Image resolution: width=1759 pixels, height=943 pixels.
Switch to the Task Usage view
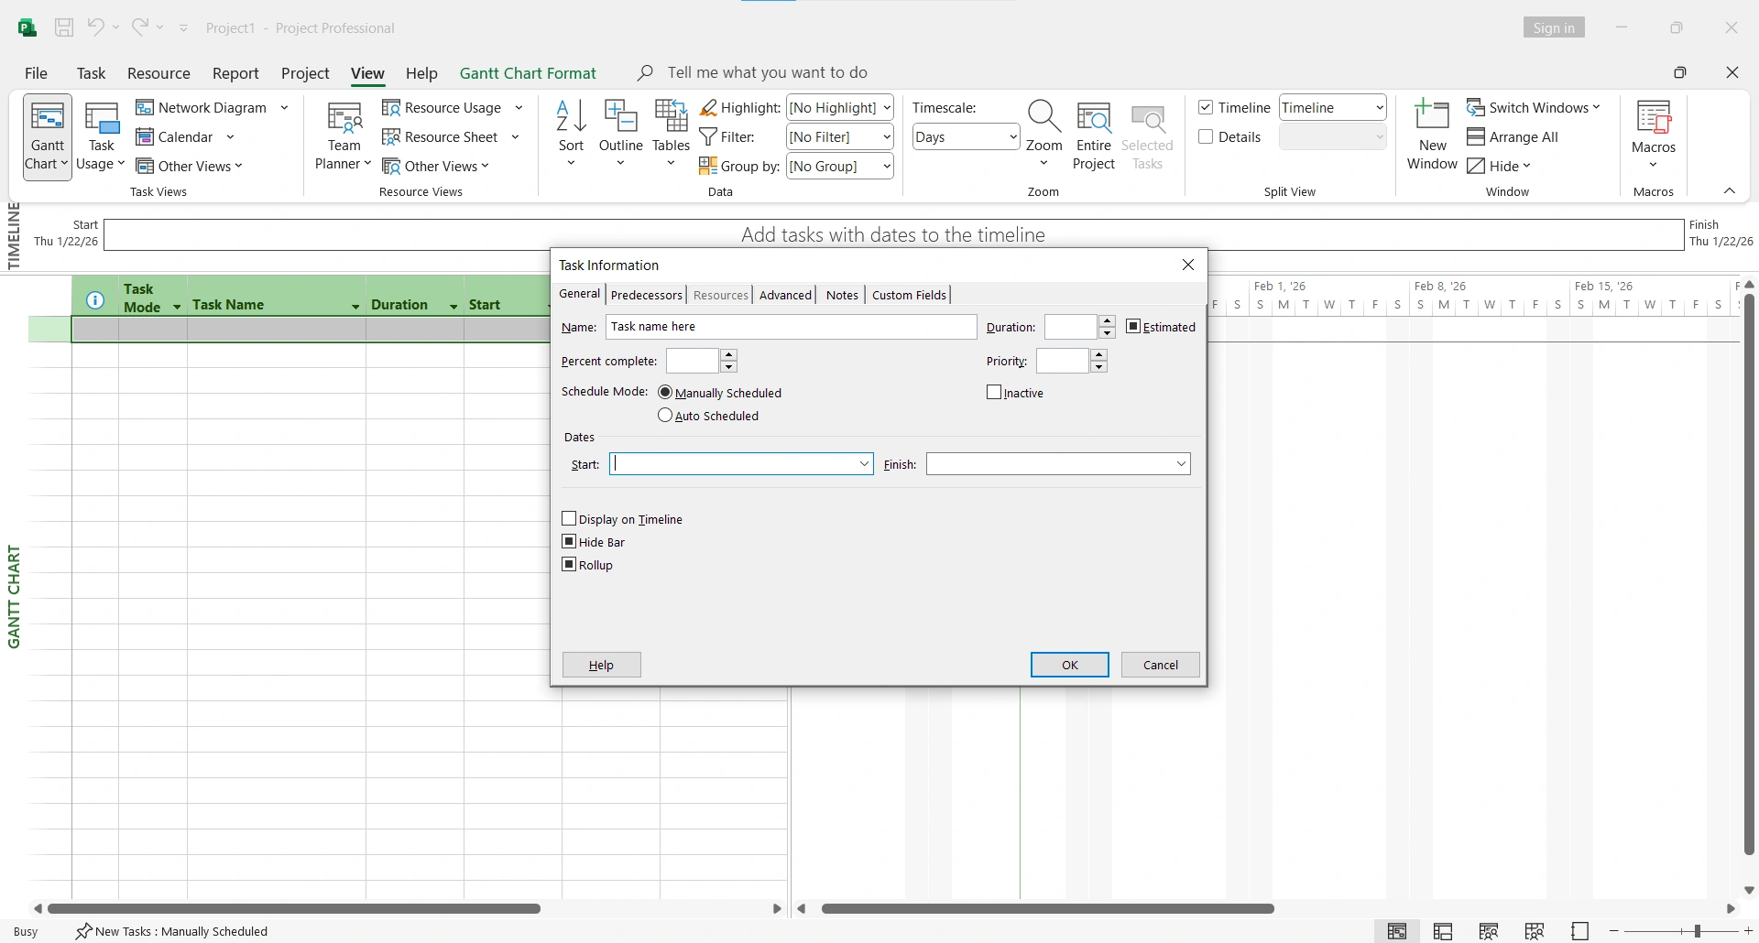coord(101,135)
